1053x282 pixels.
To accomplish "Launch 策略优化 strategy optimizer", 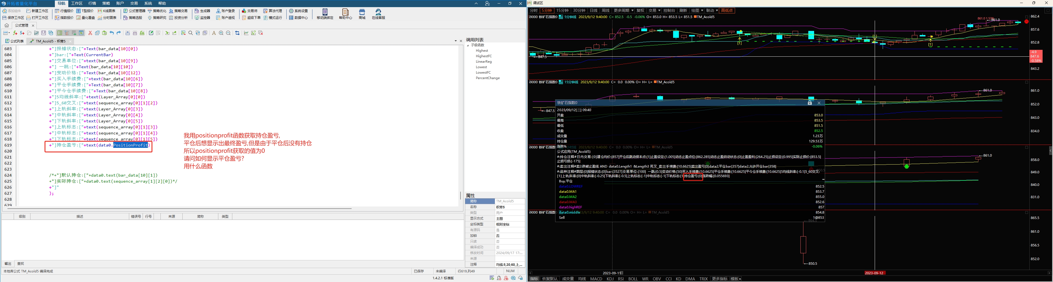I will (x=157, y=11).
